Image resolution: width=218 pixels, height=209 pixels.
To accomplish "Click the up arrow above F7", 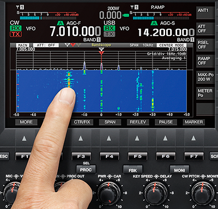I will click(x=193, y=138).
